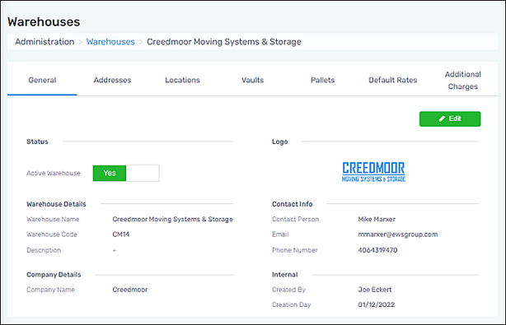Click the green Edit button
Screen dimensions: 506x325
pyautogui.click(x=450, y=118)
